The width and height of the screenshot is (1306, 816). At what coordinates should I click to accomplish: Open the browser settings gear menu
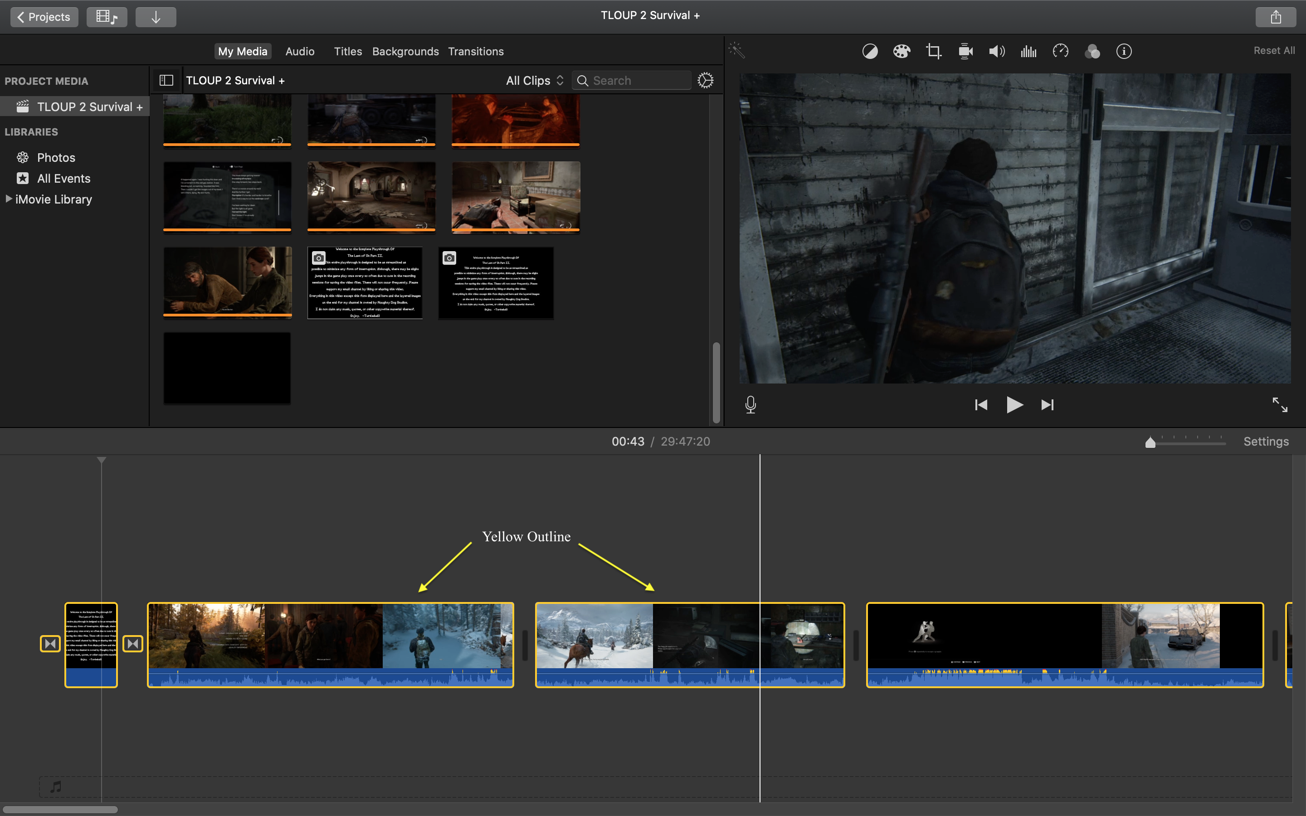pos(705,80)
